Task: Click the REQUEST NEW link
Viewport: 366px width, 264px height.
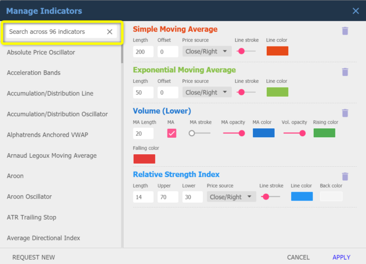Action: click(x=34, y=257)
